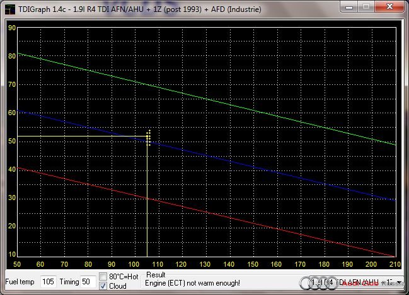
Task: Click the Timing input field
Action: coord(88,282)
